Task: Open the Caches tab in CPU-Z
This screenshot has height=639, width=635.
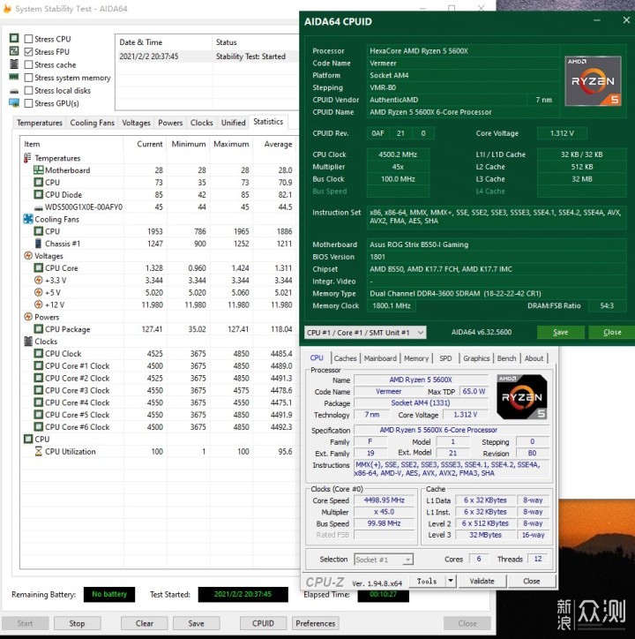Action: coord(346,358)
